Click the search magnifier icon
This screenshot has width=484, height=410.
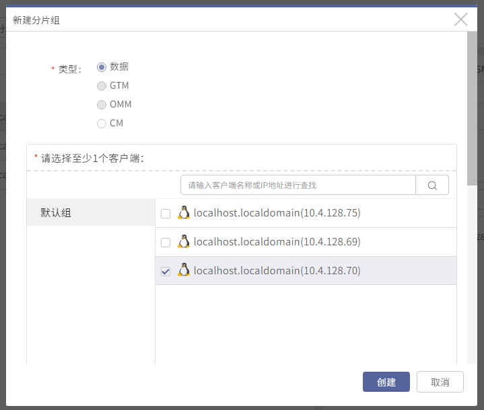coord(432,186)
